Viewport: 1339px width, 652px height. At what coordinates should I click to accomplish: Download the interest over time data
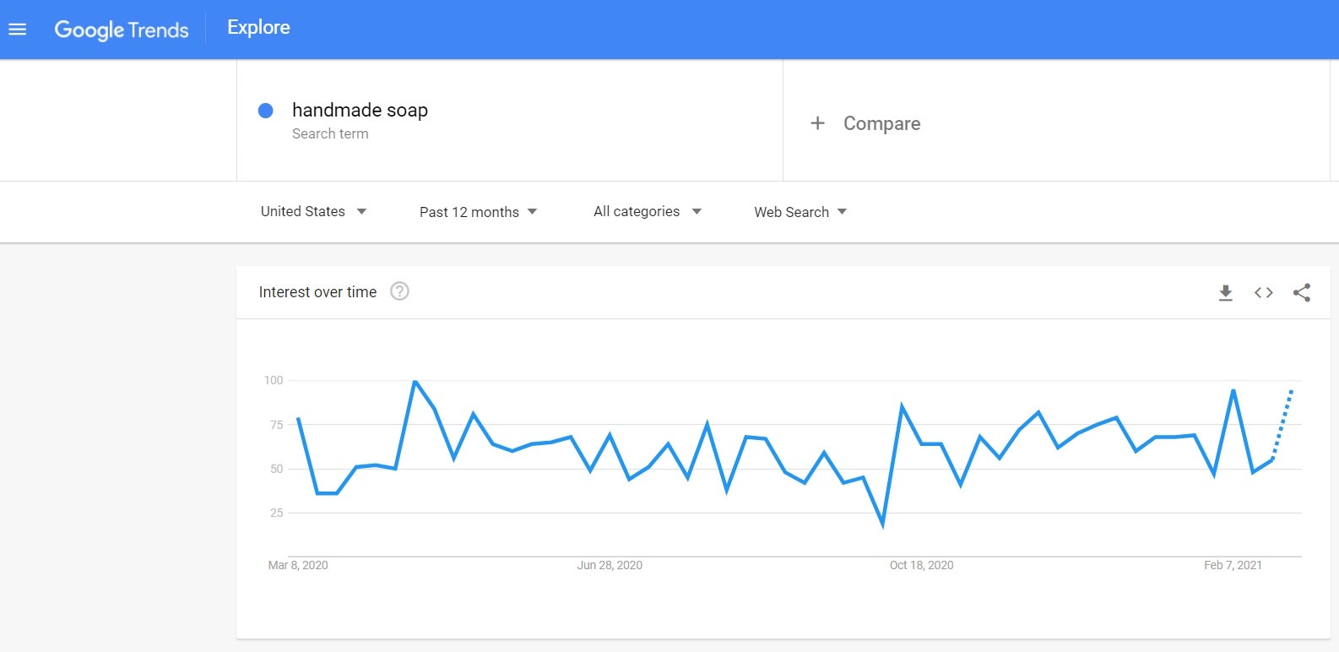pos(1226,293)
